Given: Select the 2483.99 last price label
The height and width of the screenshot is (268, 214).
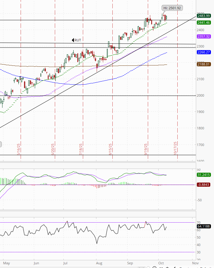Looking at the screenshot, I should 204,16.
